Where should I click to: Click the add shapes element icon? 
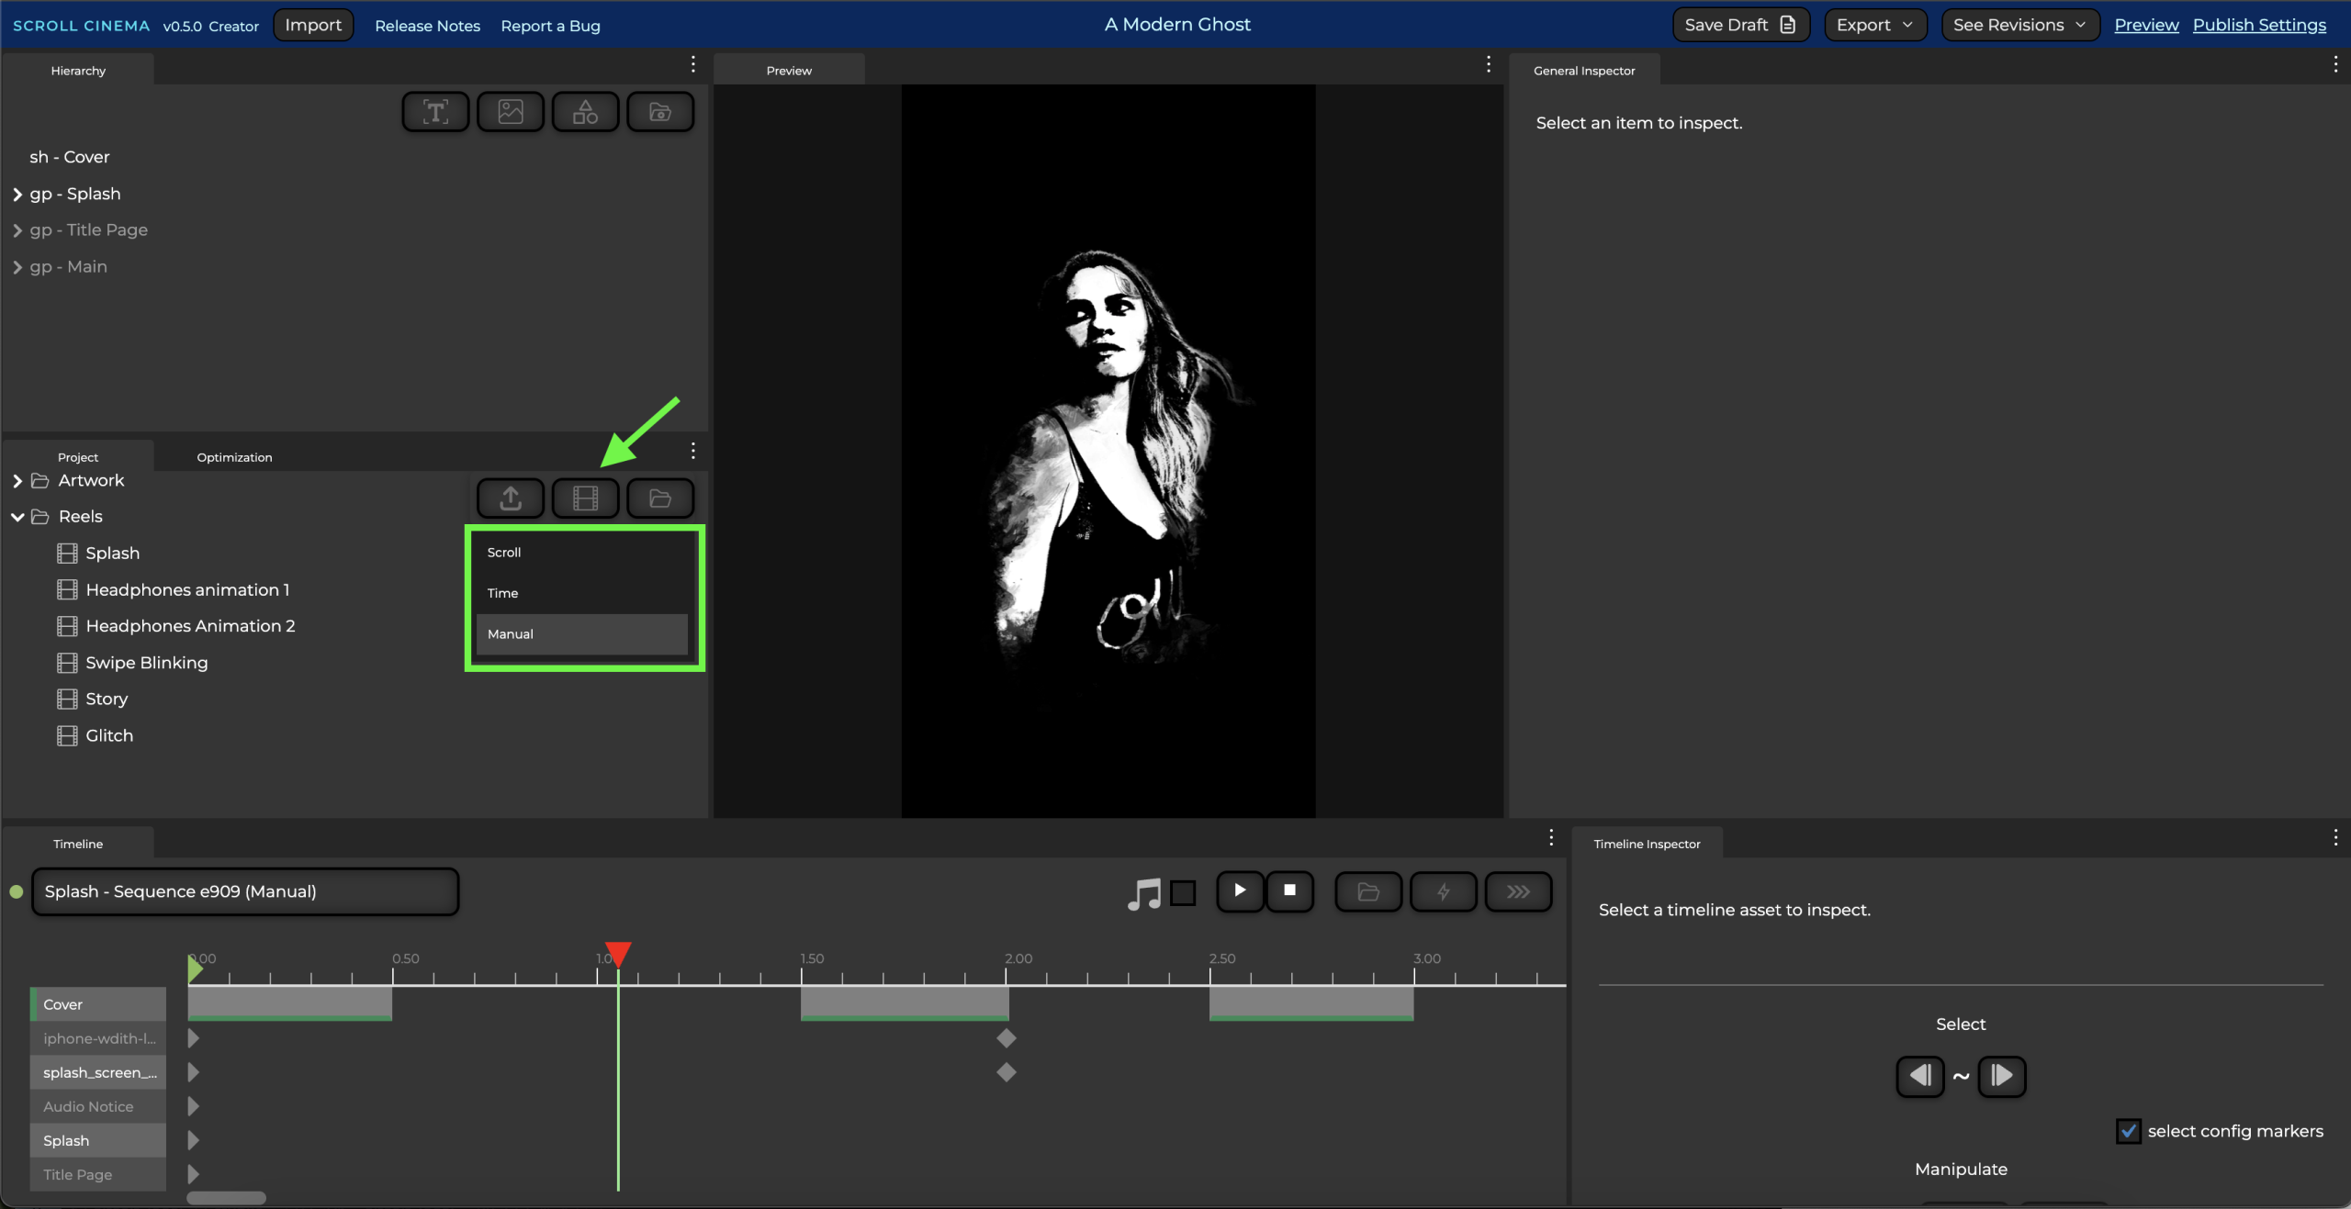click(x=585, y=112)
